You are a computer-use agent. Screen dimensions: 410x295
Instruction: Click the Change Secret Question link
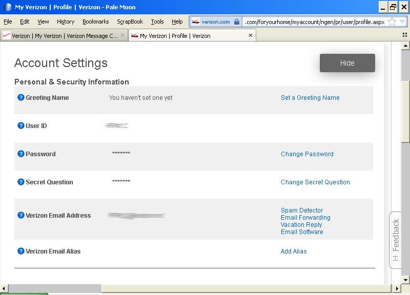(x=315, y=182)
